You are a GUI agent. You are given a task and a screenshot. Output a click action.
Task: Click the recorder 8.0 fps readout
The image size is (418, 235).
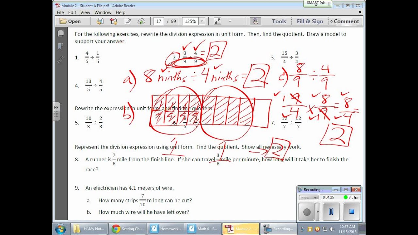tap(353, 197)
